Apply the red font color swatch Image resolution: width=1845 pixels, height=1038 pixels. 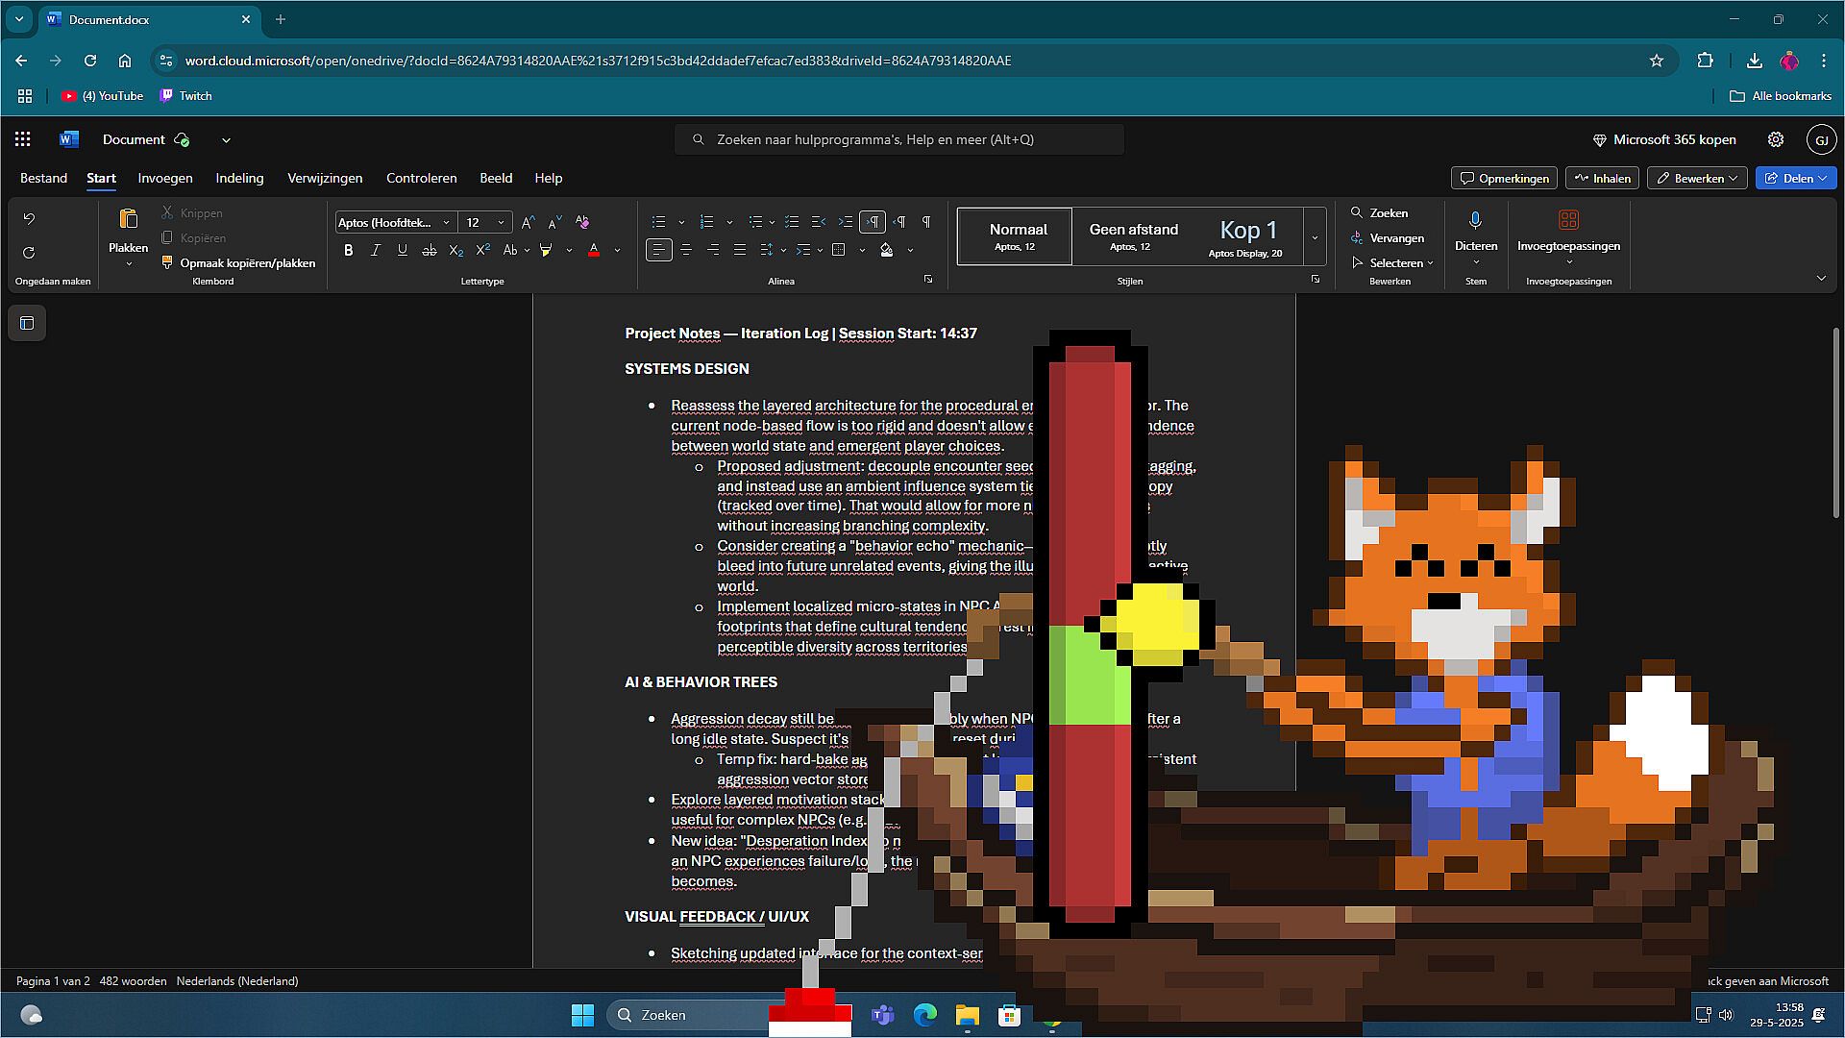(594, 250)
